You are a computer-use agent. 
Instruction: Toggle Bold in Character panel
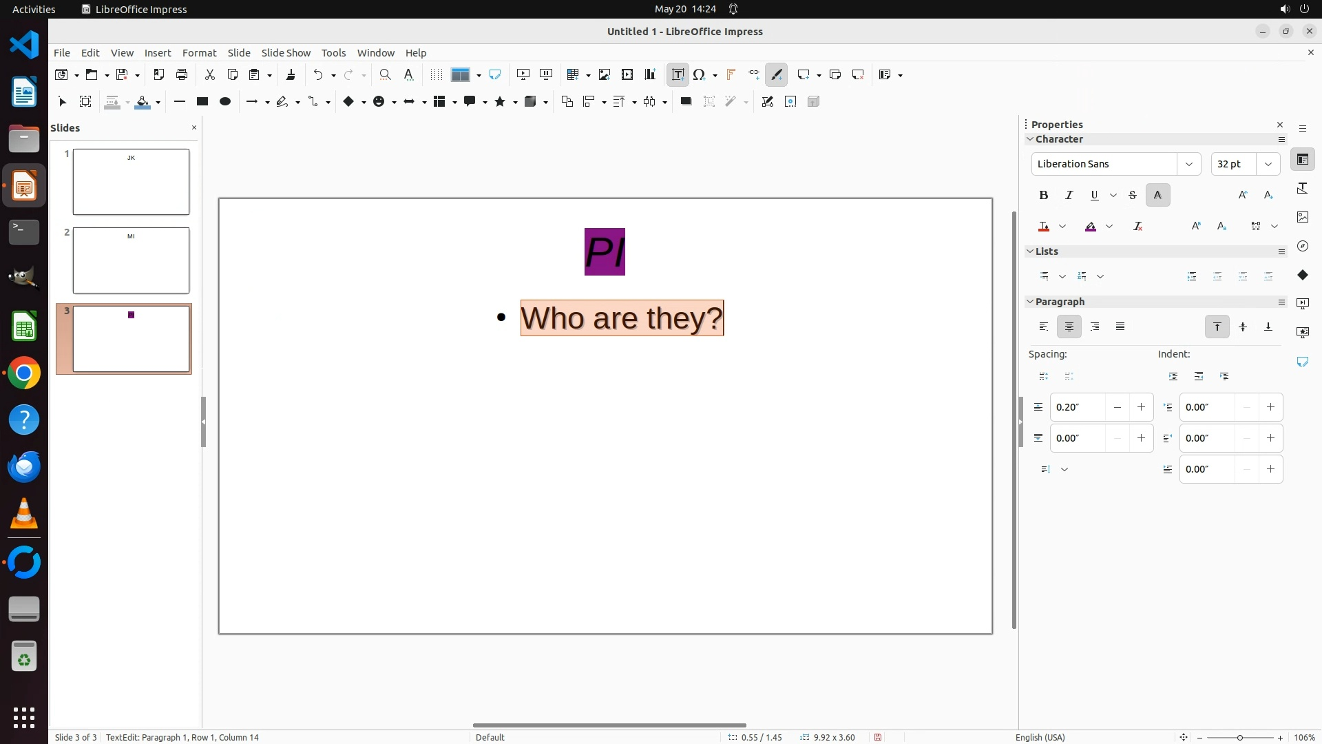coord(1044,195)
